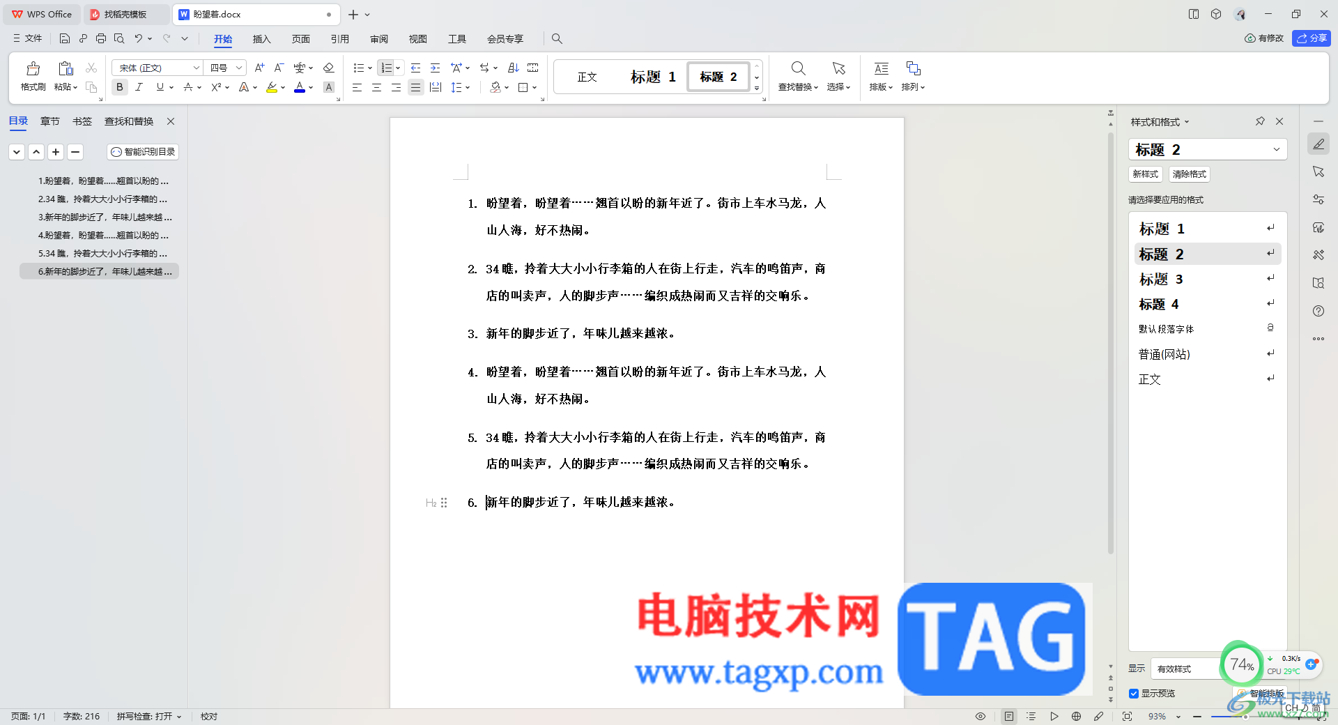Viewport: 1338px width, 725px height.
Task: Click the blue font color swatch
Action: (300, 88)
